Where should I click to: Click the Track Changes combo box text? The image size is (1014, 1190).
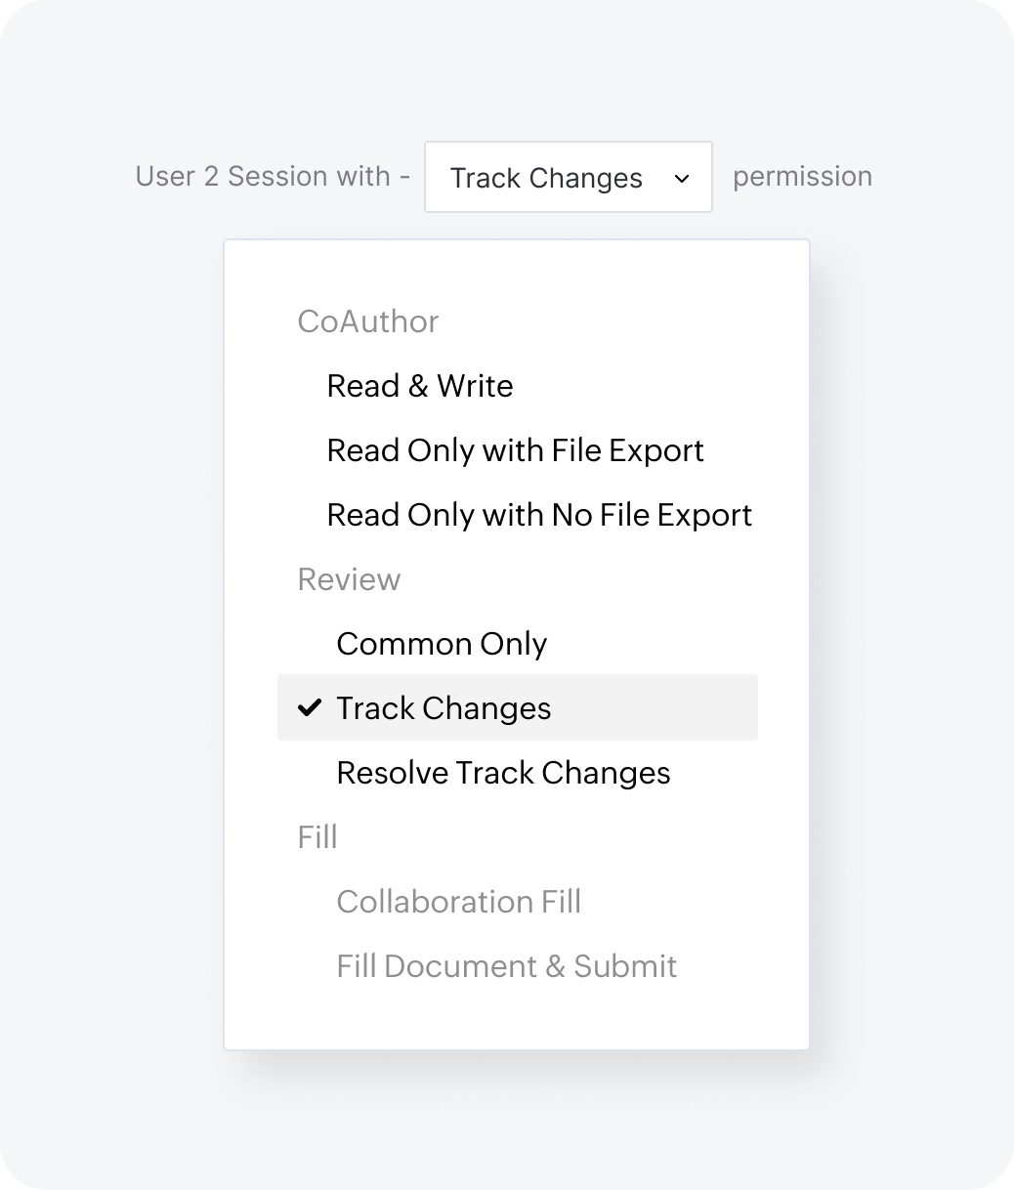point(546,179)
